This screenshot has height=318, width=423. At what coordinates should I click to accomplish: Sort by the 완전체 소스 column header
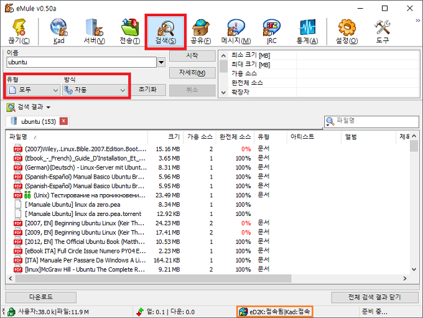pyautogui.click(x=235, y=137)
